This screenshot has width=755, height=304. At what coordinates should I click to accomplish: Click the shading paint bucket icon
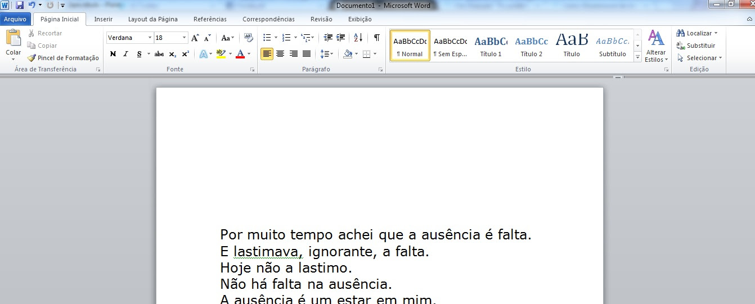click(x=348, y=54)
